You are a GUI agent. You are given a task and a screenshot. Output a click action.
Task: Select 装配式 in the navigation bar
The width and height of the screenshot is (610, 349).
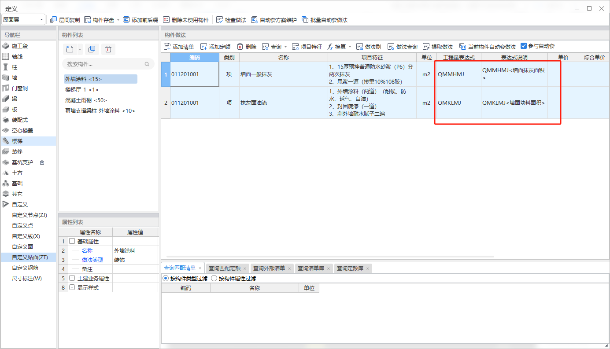(x=28, y=120)
